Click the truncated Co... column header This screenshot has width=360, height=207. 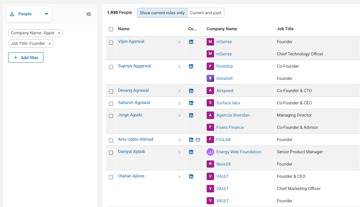[x=192, y=29]
